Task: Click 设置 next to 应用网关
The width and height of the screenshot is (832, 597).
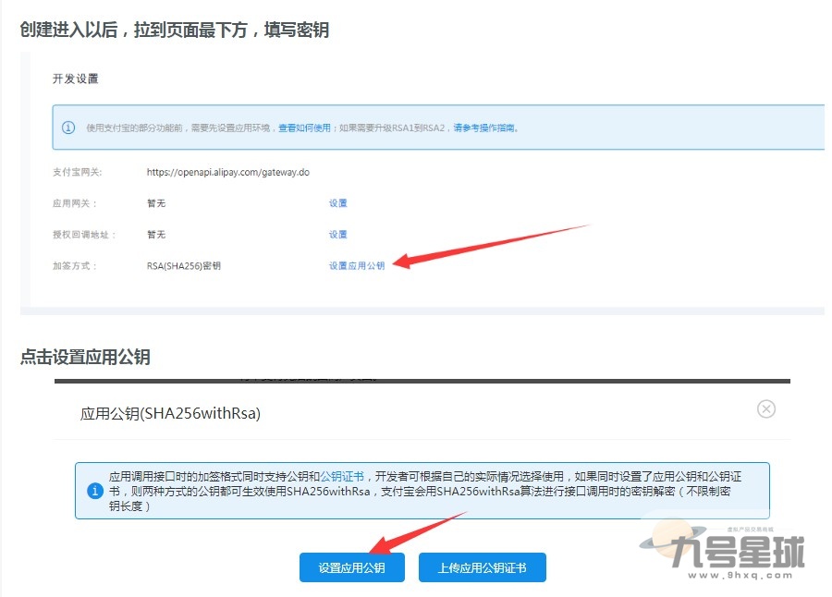Action: click(x=336, y=202)
